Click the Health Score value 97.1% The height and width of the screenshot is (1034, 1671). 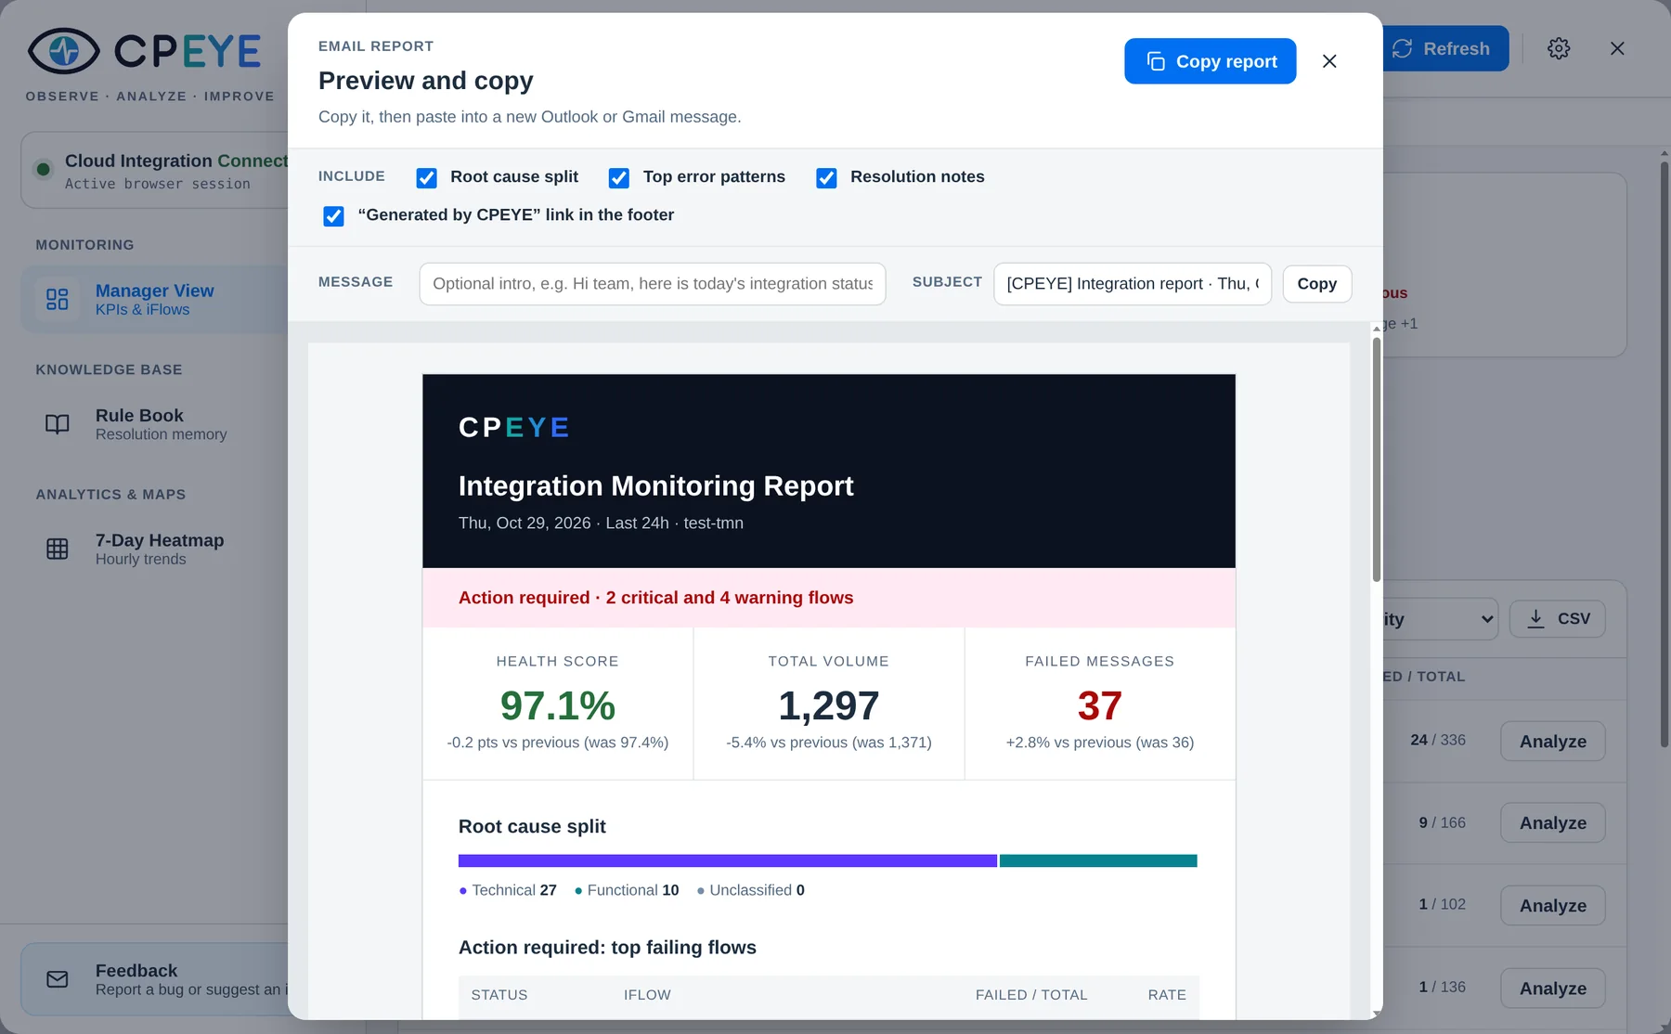(x=558, y=706)
